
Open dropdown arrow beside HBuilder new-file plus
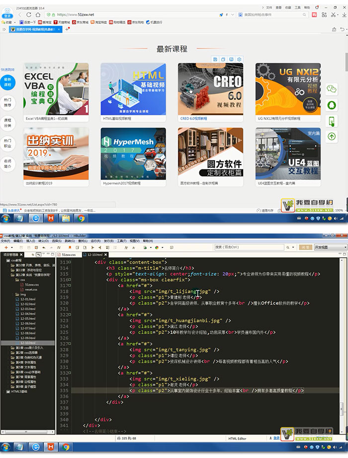pyautogui.click(x=11, y=248)
